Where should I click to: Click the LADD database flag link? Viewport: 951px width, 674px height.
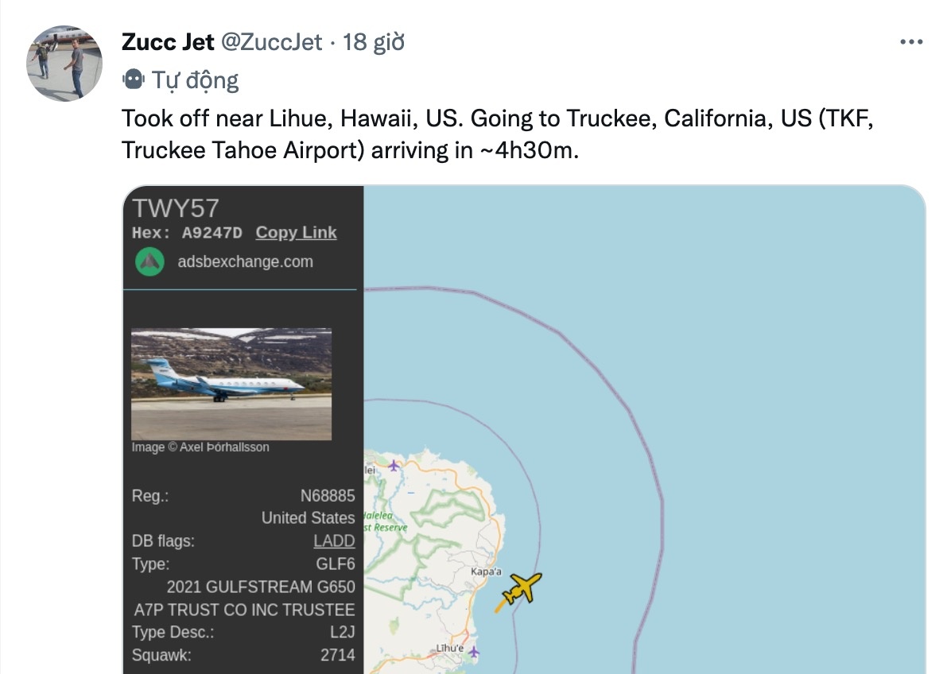coord(334,541)
